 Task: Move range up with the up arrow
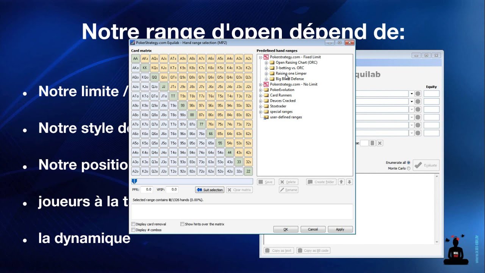click(x=341, y=182)
